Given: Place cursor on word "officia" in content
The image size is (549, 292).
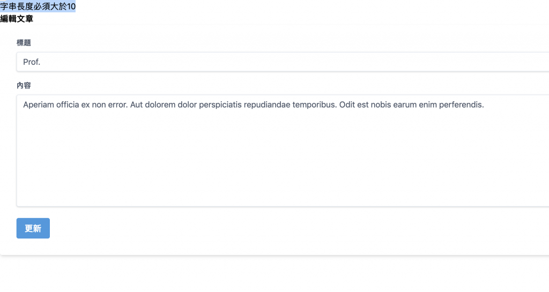Looking at the screenshot, I should [68, 104].
